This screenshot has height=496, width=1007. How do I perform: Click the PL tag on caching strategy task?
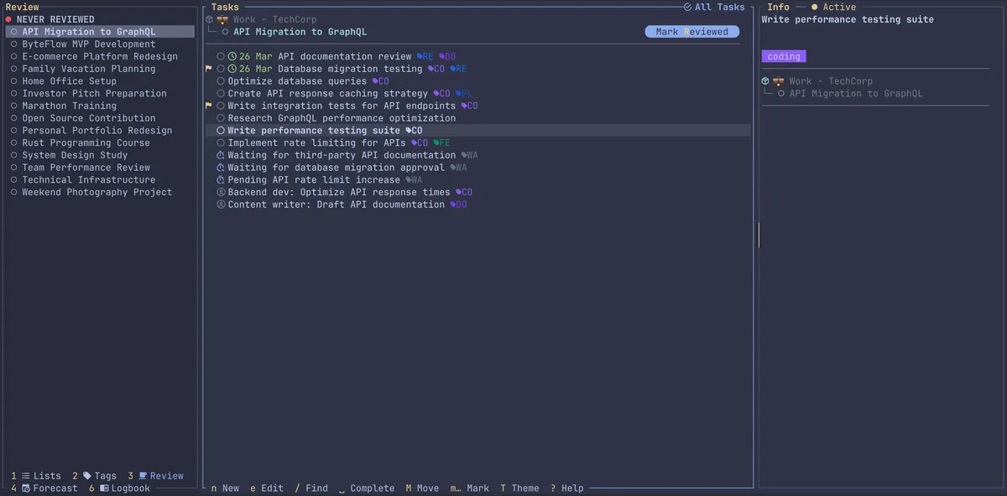(x=464, y=94)
